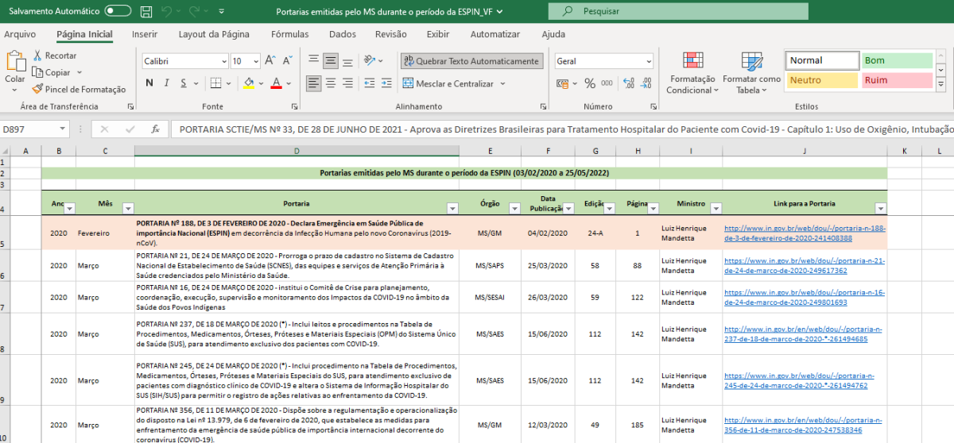Click the increase decimal places icon
This screenshot has width=954, height=443.
(x=630, y=83)
